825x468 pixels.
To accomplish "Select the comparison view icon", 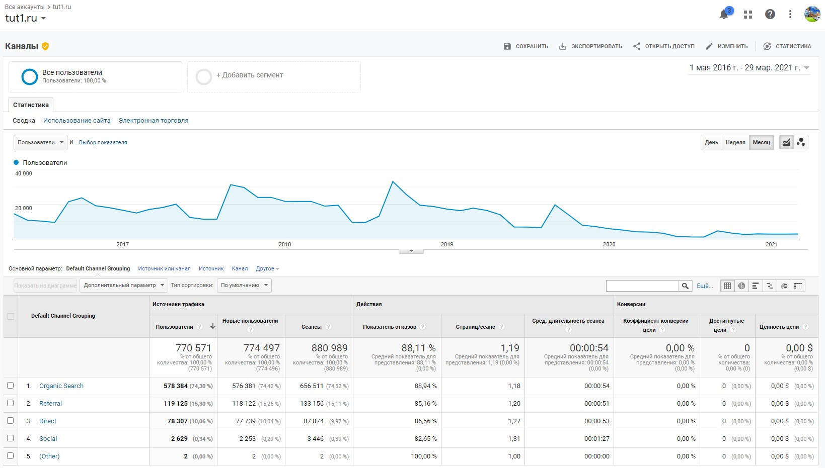I will (770, 286).
